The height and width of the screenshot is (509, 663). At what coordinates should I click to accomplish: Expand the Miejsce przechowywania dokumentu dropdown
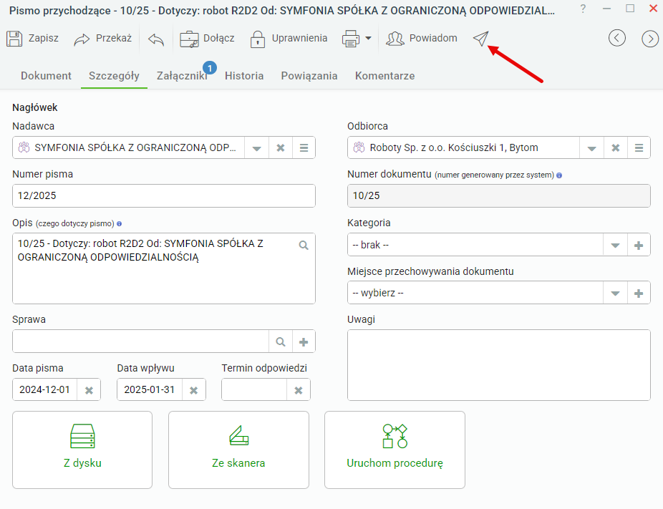pos(615,294)
